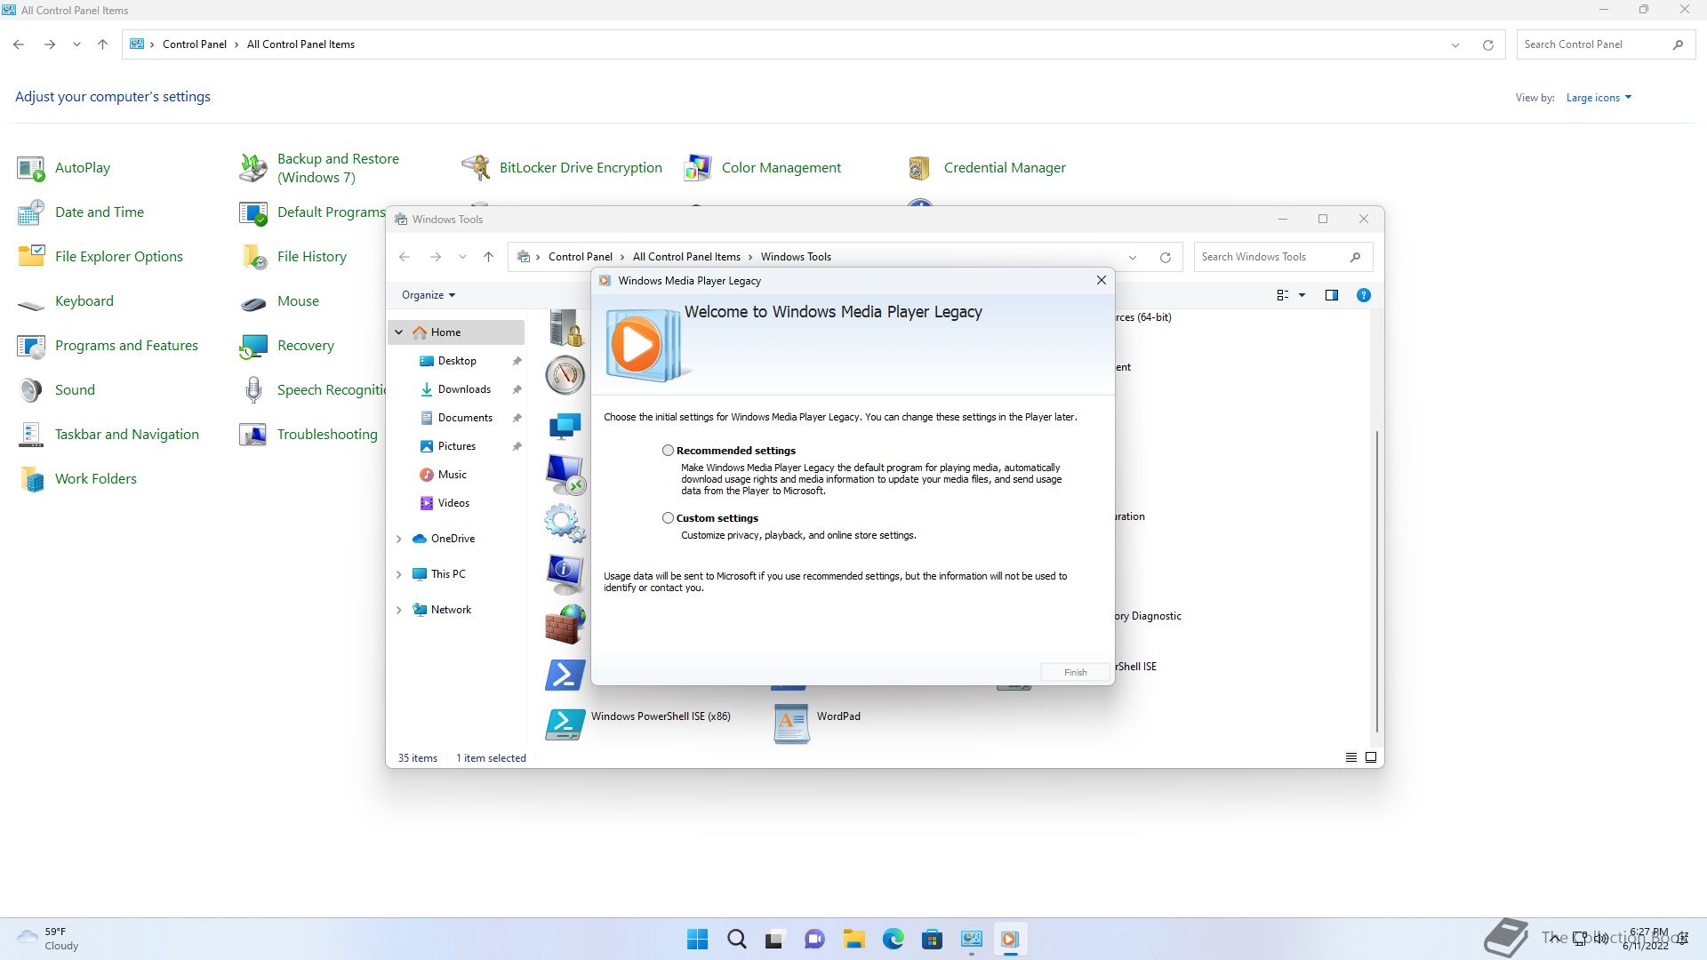Image resolution: width=1707 pixels, height=960 pixels.
Task: Expand Network in navigation pane
Action: coord(399,610)
